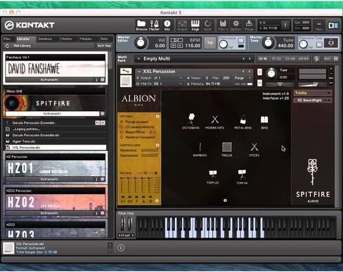Select the Morris Hits icon
The height and width of the screenshot is (272, 343).
pyautogui.click(x=214, y=122)
